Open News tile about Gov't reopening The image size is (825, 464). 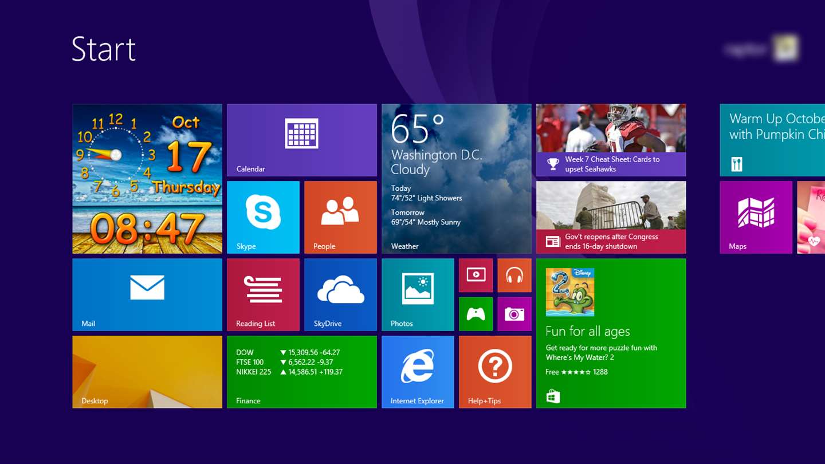pos(611,218)
